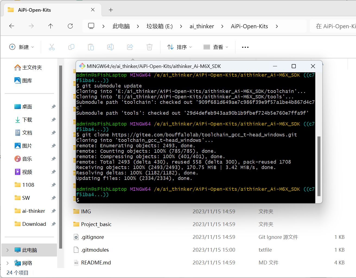Viewport: 356px width, 278px height.
Task: Navigate up one folder level
Action: click(x=50, y=26)
